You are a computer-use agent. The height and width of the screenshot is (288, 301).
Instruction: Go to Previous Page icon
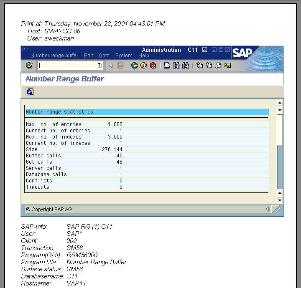pyautogui.click(x=209, y=66)
